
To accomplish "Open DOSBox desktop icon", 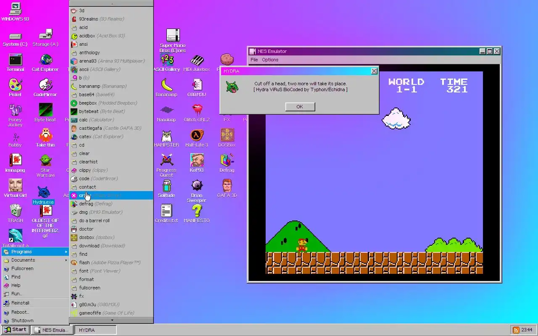I will click(227, 139).
